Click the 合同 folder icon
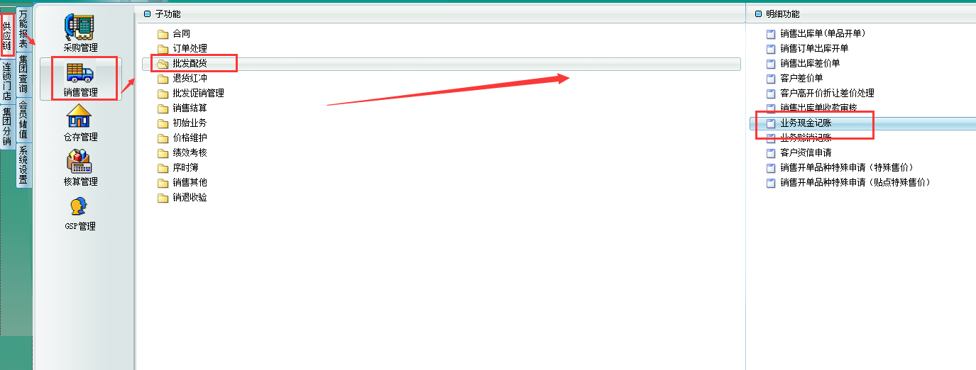Image resolution: width=976 pixels, height=370 pixels. click(163, 33)
